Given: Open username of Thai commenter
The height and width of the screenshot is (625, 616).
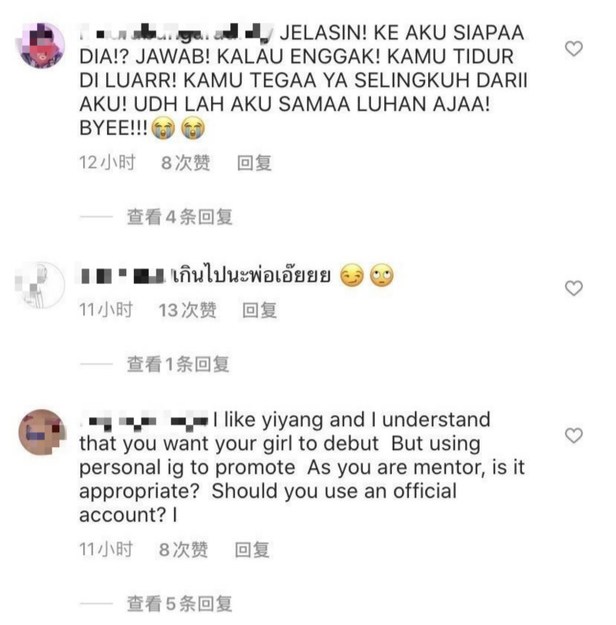Looking at the screenshot, I should pos(122,276).
